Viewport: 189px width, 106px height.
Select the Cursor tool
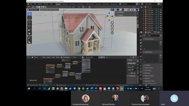coord(30,18)
